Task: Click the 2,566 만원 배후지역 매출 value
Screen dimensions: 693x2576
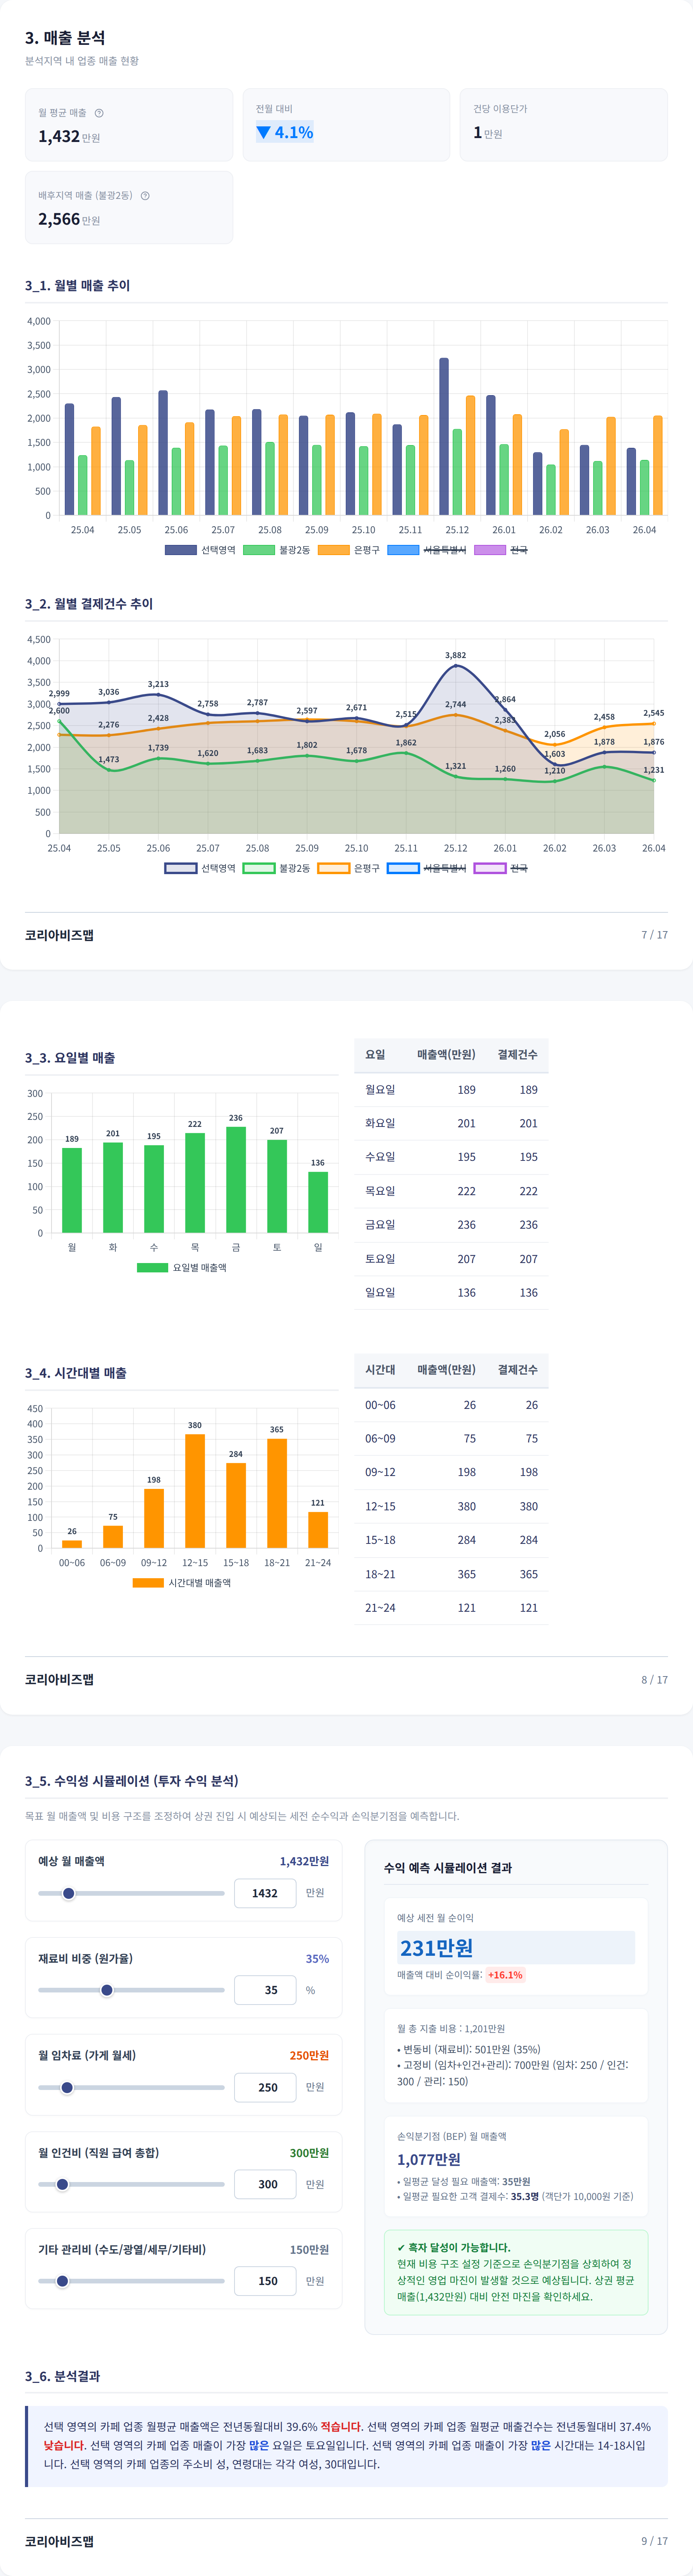Action: (x=69, y=219)
